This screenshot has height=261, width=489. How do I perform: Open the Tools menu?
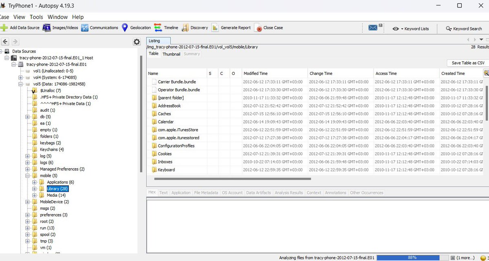[x=36, y=17]
